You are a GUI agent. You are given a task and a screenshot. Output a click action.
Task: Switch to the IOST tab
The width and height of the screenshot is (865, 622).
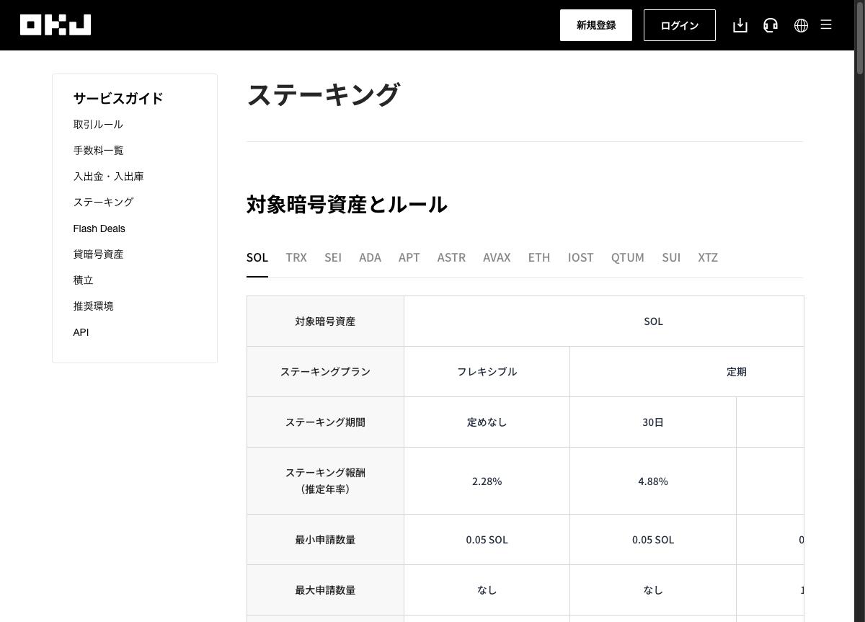[580, 257]
